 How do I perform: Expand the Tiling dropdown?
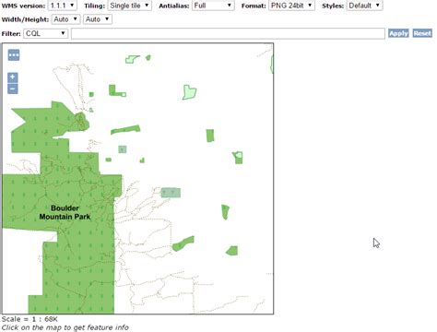click(129, 6)
